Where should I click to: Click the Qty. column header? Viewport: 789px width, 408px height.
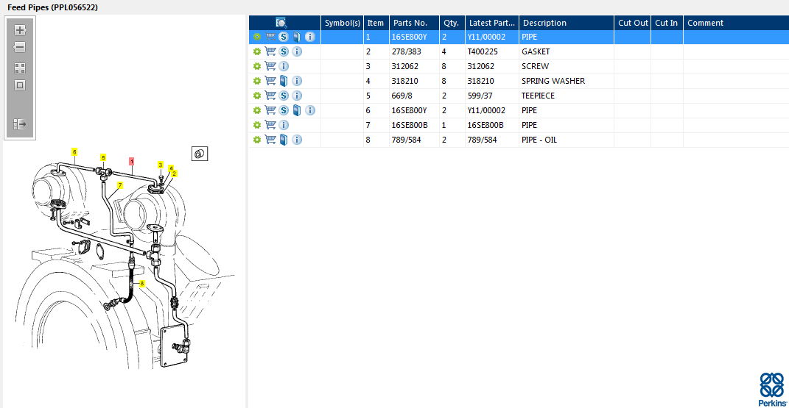pyautogui.click(x=451, y=23)
